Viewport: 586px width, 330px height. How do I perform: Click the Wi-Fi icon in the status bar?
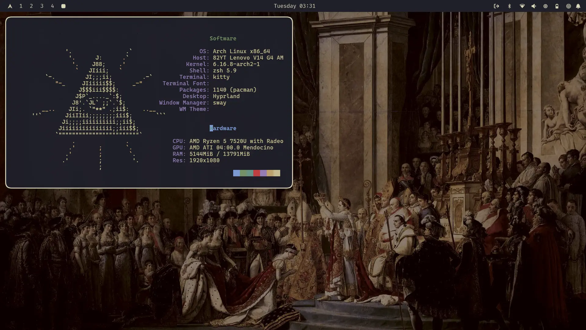click(522, 6)
